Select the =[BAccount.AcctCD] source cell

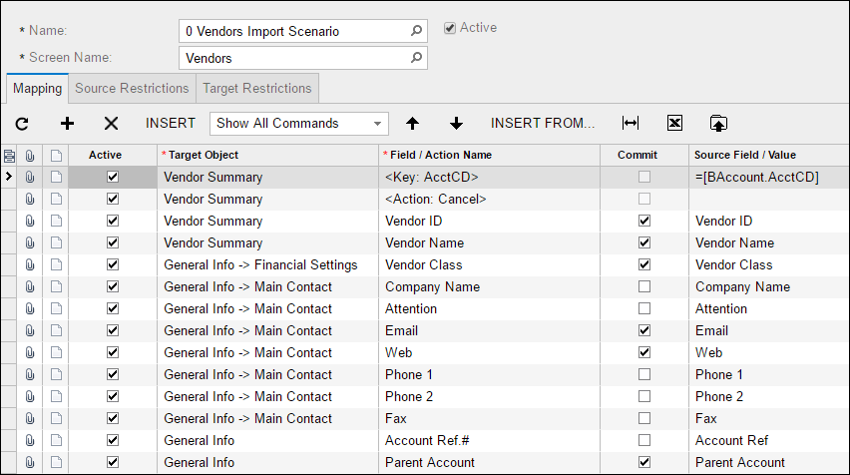768,177
